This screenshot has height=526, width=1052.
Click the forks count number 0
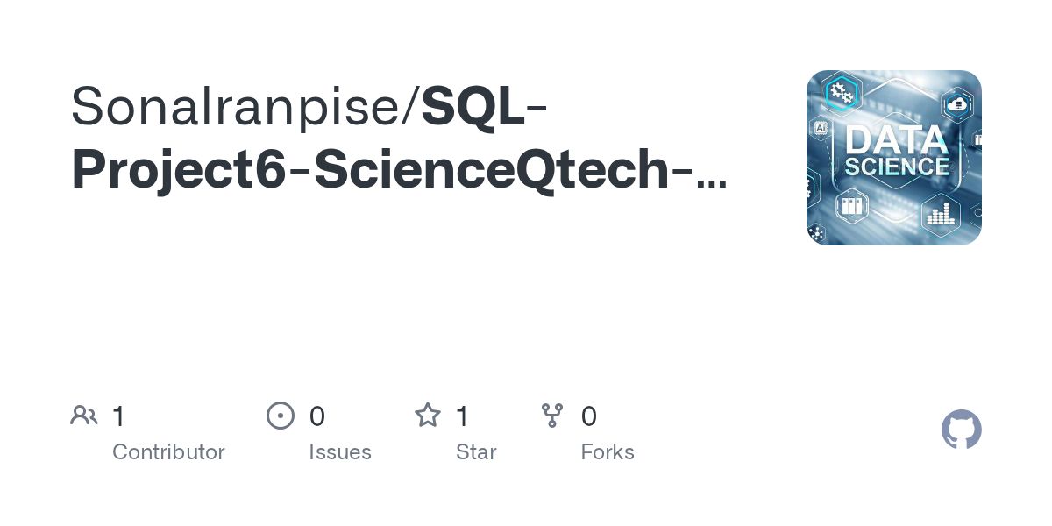coord(589,416)
